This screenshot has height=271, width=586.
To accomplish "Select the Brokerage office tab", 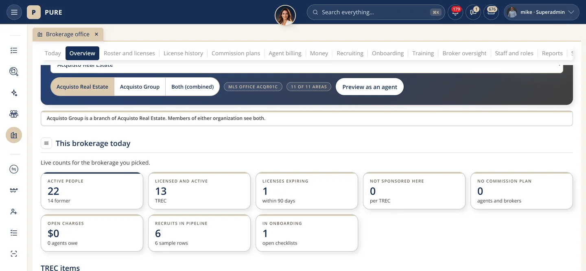I will tap(68, 34).
